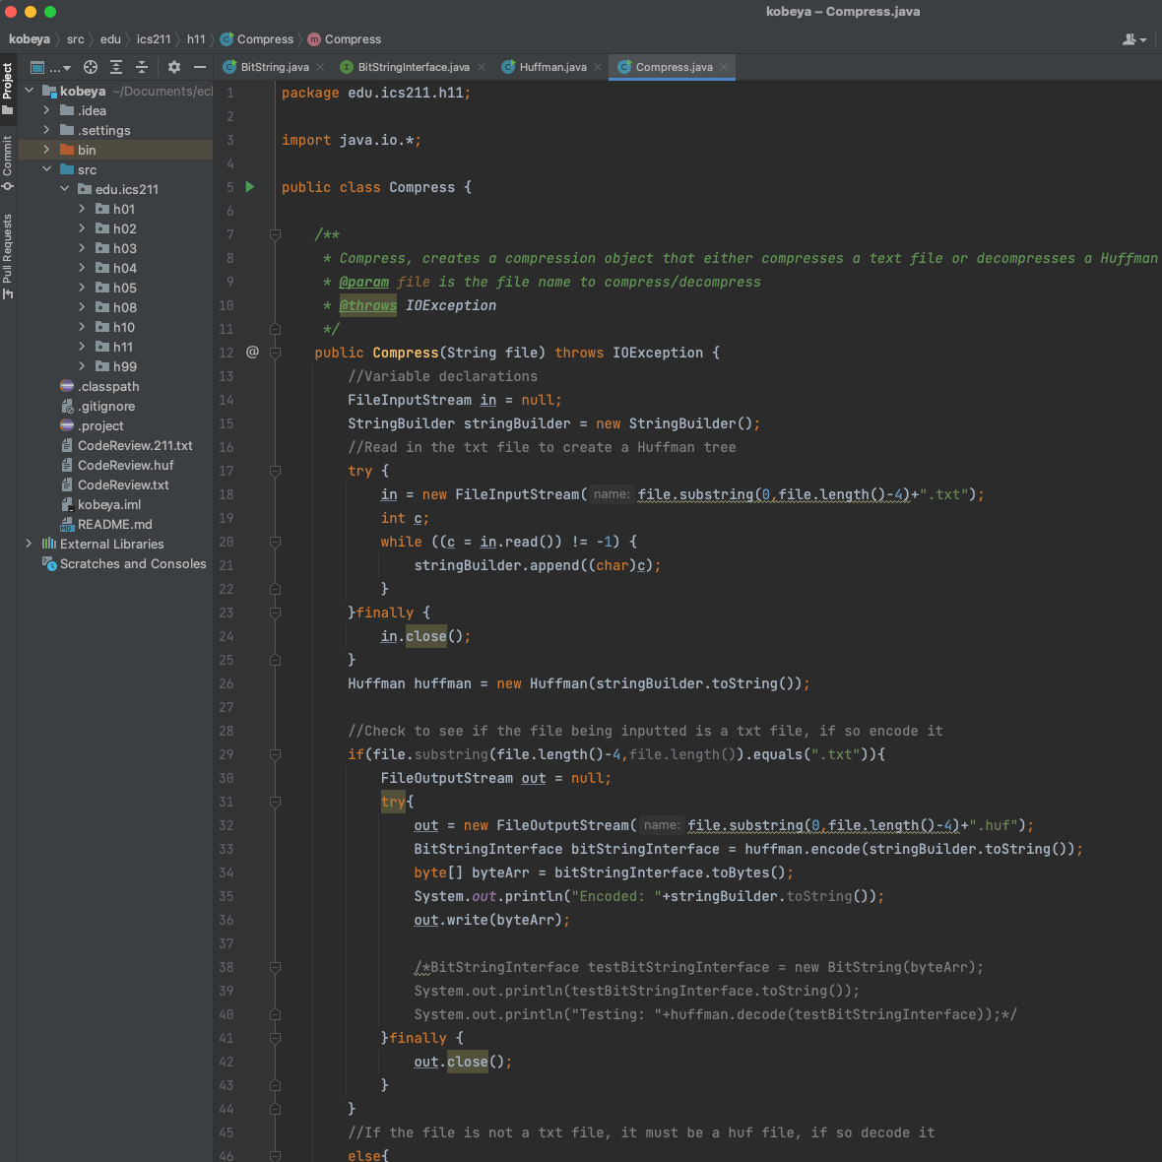This screenshot has width=1162, height=1162.
Task: Click the @ gutter icon on line 12
Action: point(252,353)
